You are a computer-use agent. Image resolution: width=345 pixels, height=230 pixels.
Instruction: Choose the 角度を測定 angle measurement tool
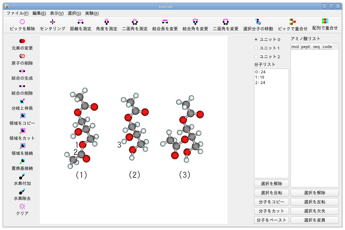coord(107,22)
